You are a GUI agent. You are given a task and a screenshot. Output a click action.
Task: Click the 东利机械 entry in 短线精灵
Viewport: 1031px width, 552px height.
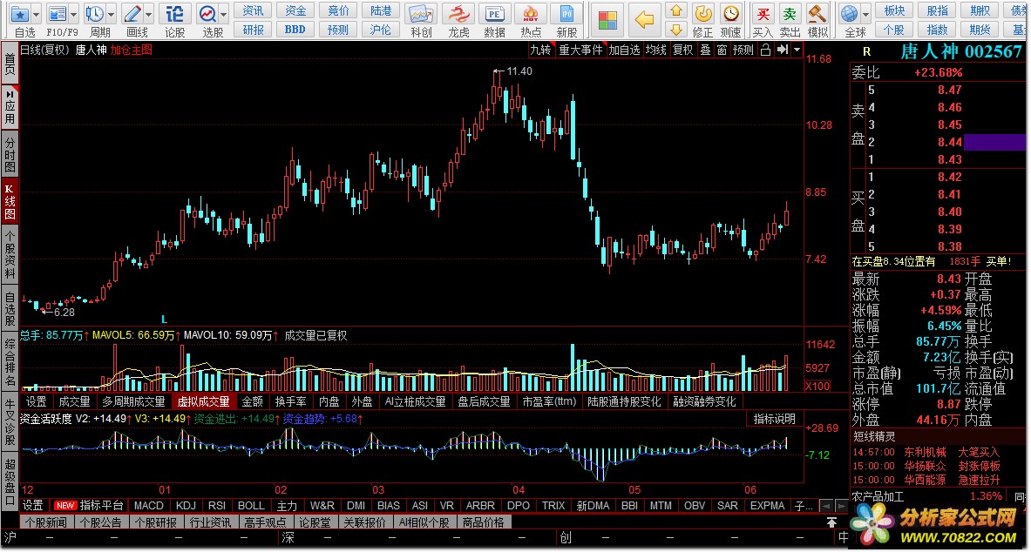[925, 452]
